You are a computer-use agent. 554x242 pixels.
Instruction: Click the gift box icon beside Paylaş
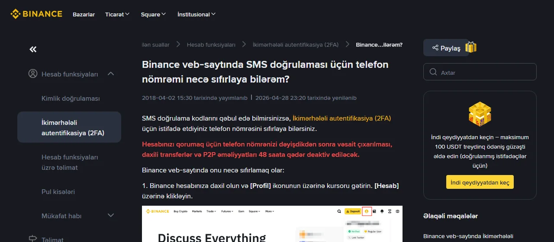[x=471, y=47]
